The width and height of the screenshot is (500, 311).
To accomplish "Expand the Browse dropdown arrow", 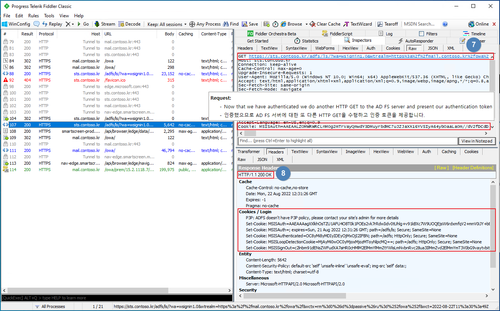I will tap(306, 24).
